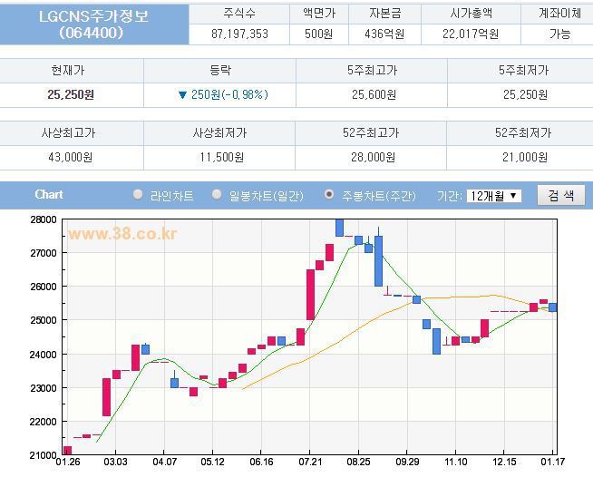Click the 가능 account transfer value
The height and width of the screenshot is (487, 593).
[559, 34]
